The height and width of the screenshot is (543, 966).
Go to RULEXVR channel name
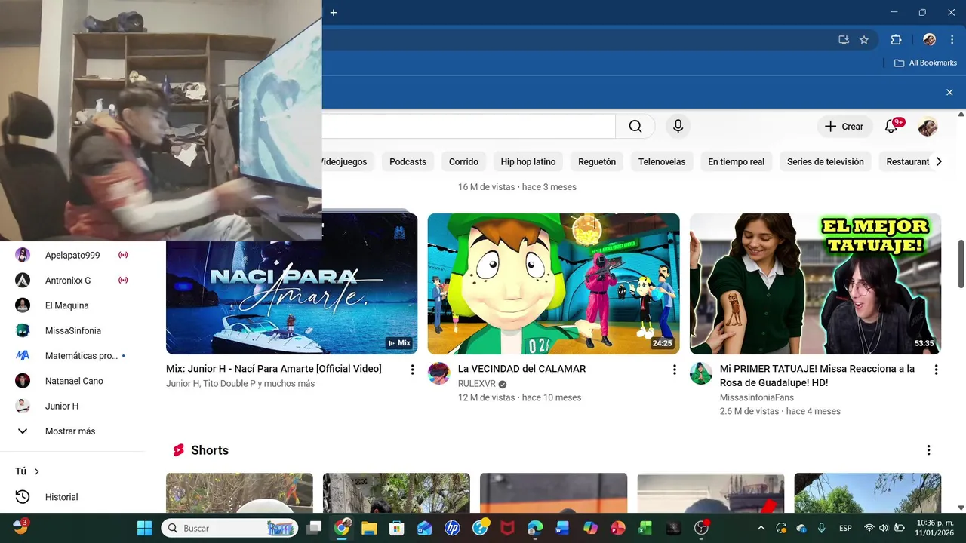coord(477,384)
